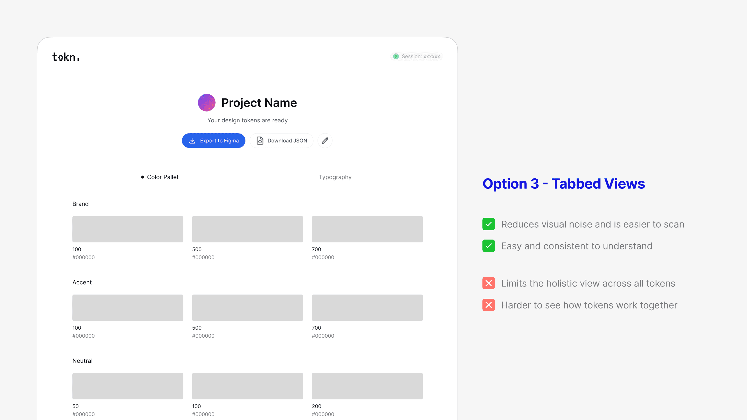Click green check beside 'Easy and consistent'
Image resolution: width=747 pixels, height=420 pixels.
click(x=488, y=246)
